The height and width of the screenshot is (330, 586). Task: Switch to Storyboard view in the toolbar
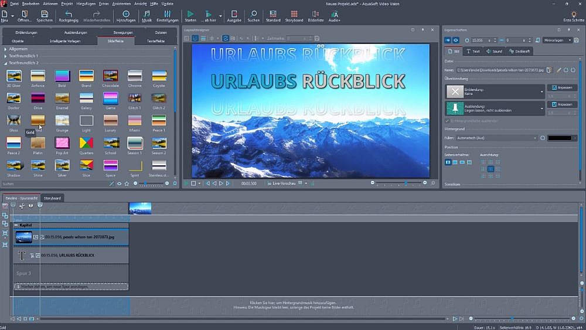click(x=294, y=14)
